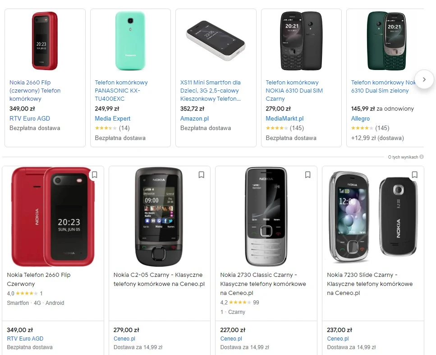
Task: Select the large red Nokia flip phone image
Action: tap(53, 216)
